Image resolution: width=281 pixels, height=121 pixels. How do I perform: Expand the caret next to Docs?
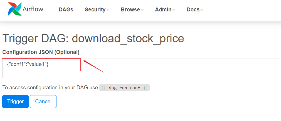click(x=202, y=10)
